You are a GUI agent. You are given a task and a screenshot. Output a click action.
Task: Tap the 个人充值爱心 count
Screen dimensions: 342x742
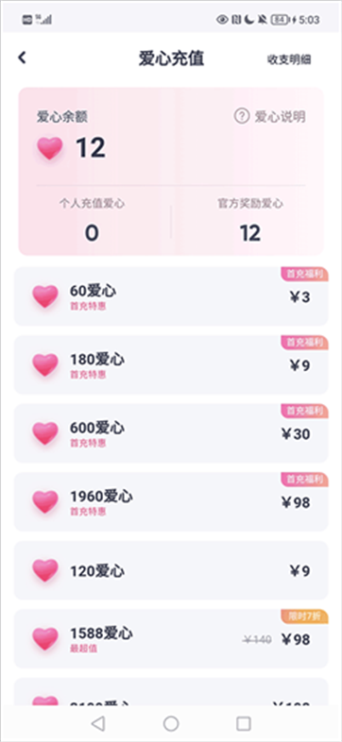[x=92, y=233]
